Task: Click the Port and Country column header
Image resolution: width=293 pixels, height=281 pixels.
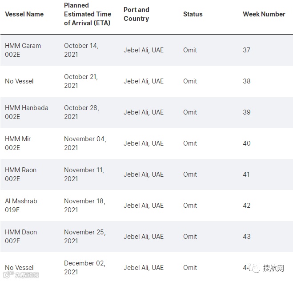Action: (136, 14)
